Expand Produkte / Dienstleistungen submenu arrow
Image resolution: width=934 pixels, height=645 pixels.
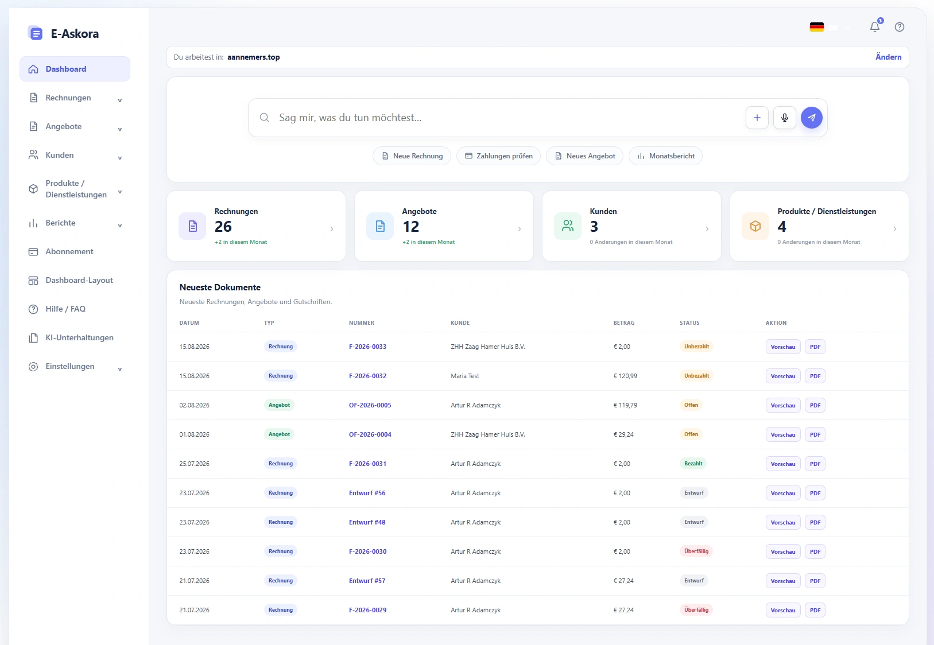pyautogui.click(x=120, y=192)
